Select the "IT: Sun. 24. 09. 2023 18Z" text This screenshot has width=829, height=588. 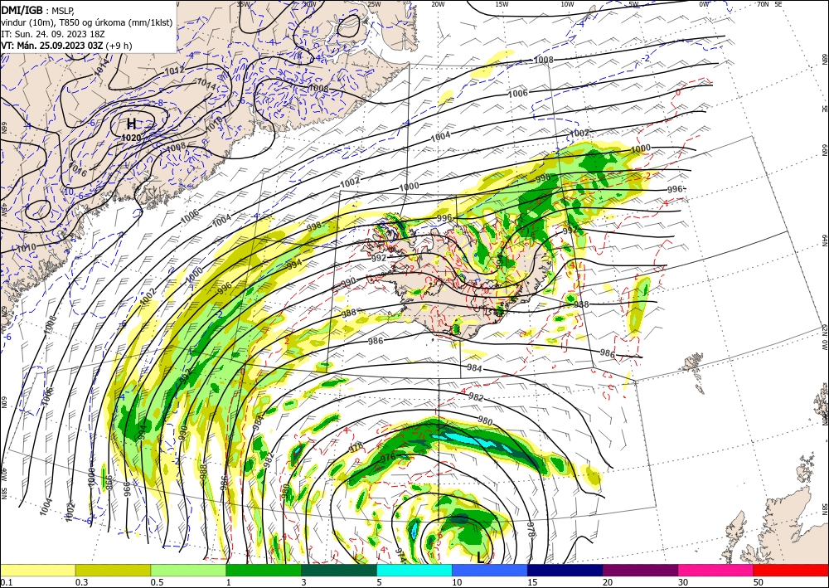(52, 34)
